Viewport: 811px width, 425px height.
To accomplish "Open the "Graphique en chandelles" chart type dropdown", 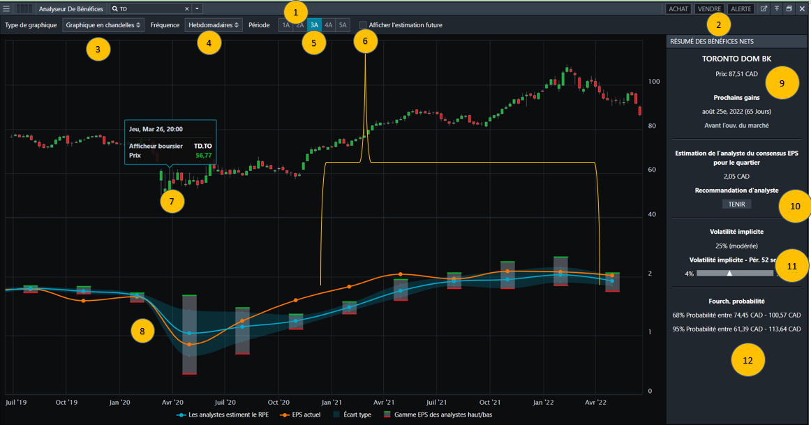I will [x=104, y=25].
